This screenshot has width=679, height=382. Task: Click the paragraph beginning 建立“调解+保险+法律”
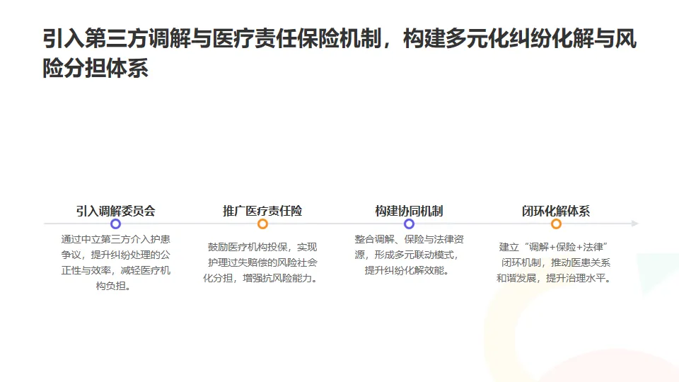(556, 262)
